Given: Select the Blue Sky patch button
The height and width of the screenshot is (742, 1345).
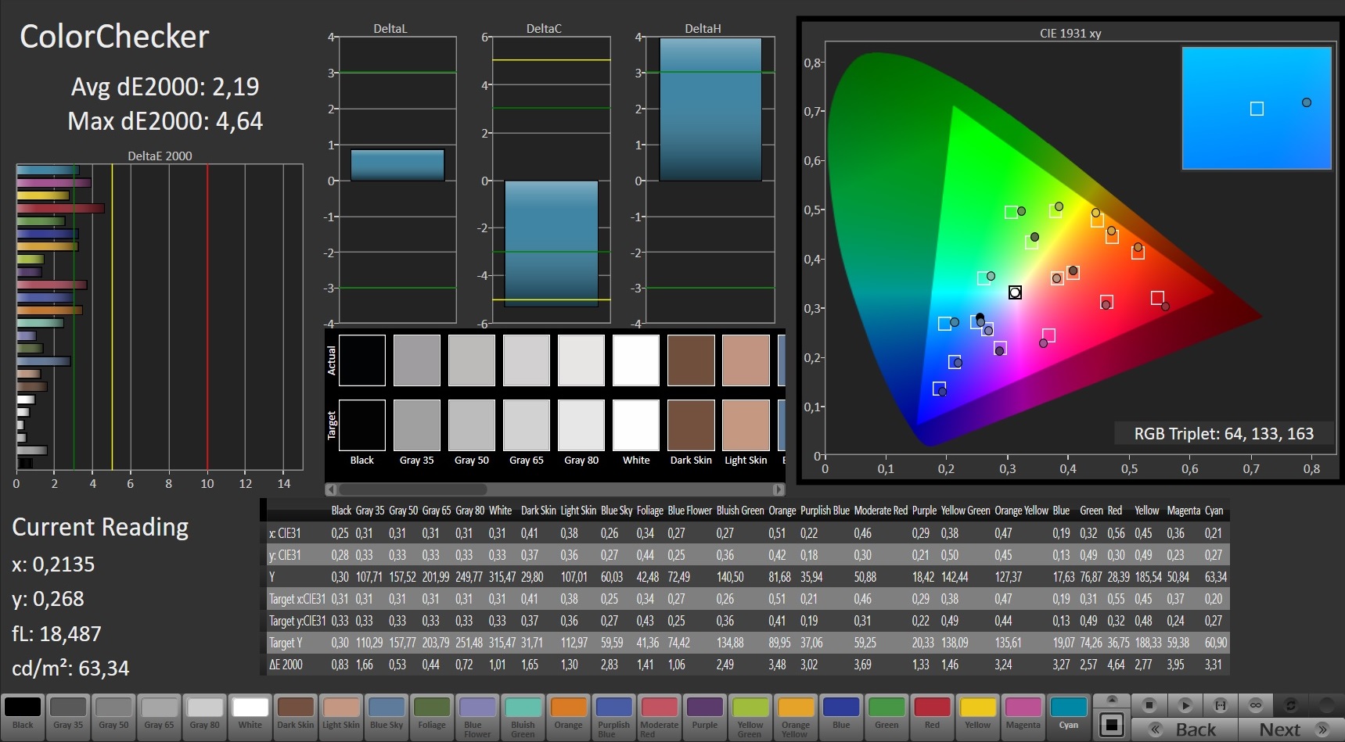Looking at the screenshot, I should (x=387, y=713).
